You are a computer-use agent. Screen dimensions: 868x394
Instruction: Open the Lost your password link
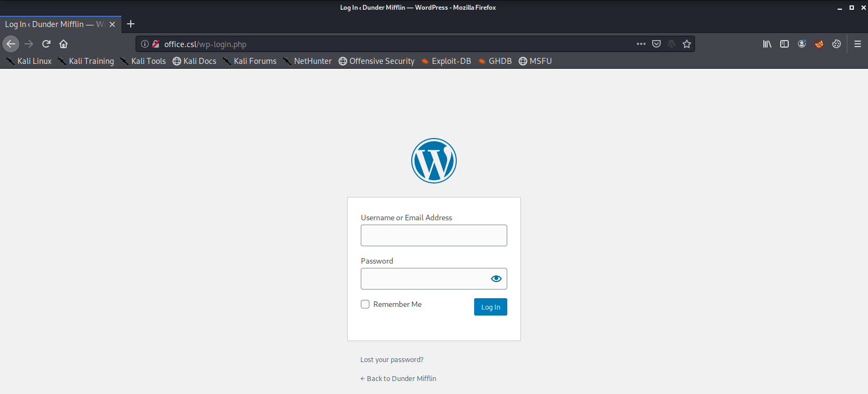392,359
